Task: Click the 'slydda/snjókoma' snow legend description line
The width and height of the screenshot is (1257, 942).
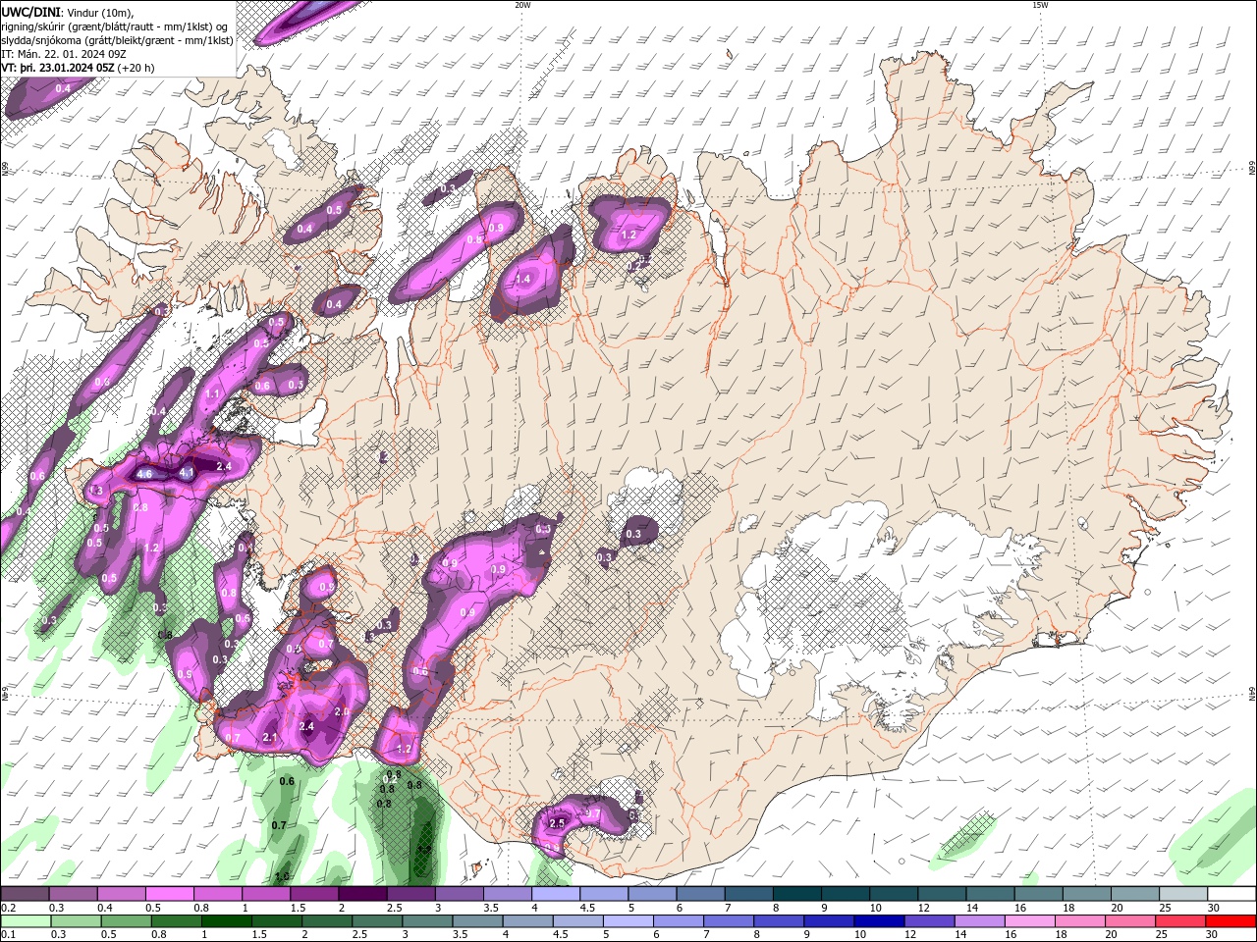Action: pos(117,40)
